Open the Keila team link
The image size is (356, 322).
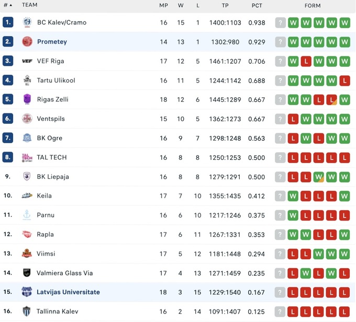pos(44,196)
